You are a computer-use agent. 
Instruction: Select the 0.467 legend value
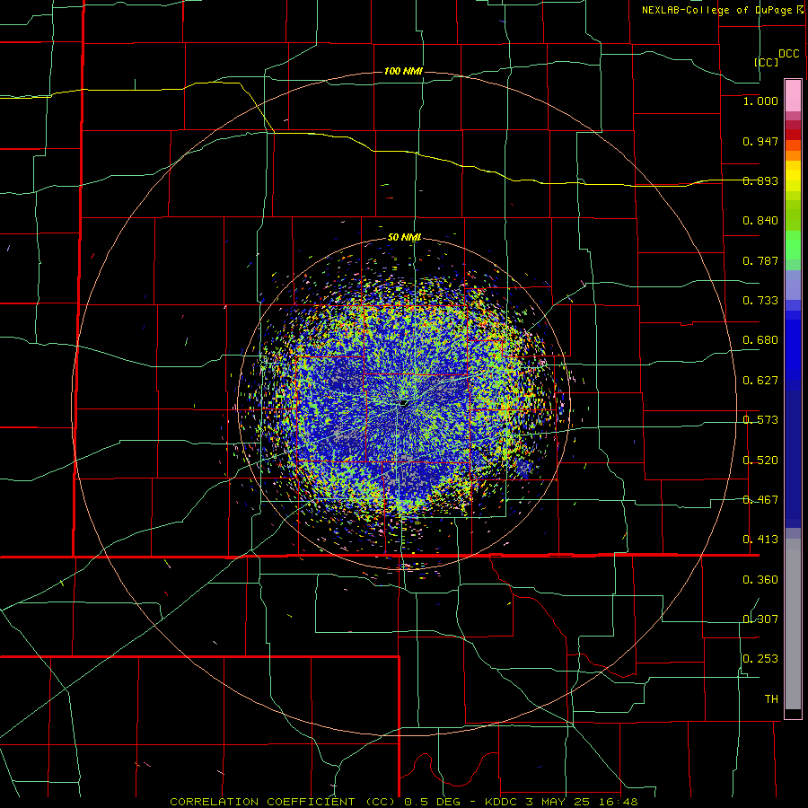pyautogui.click(x=760, y=500)
